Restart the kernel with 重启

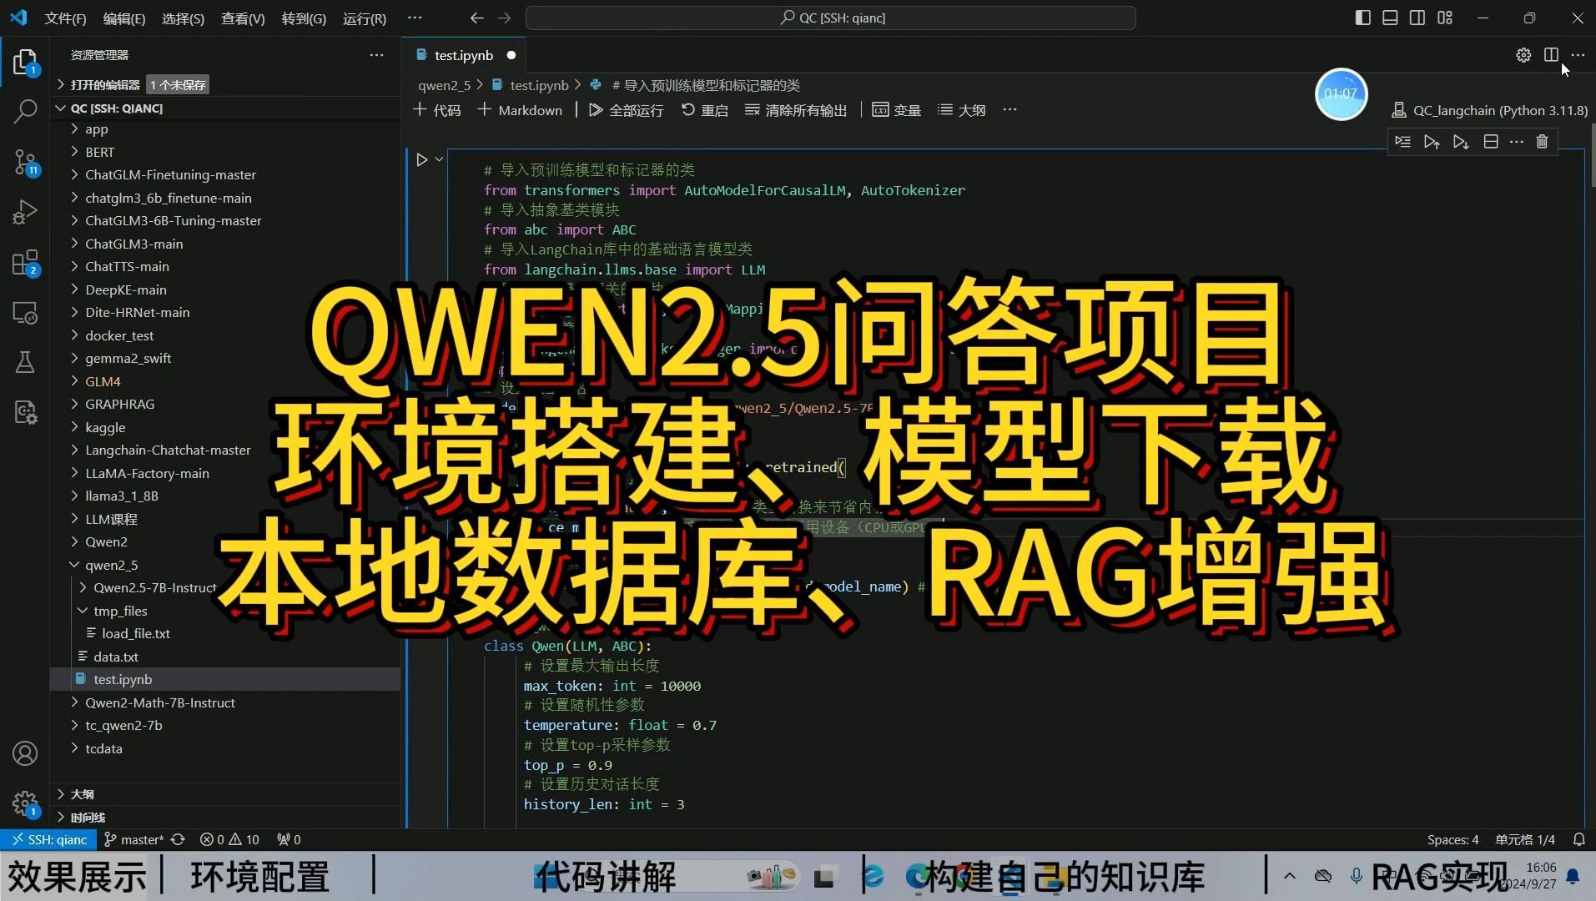(705, 110)
